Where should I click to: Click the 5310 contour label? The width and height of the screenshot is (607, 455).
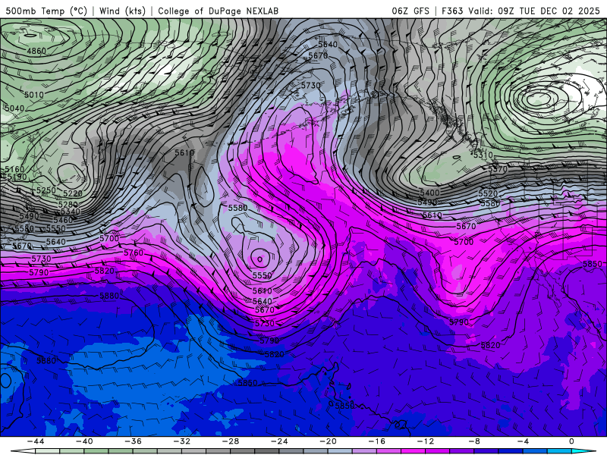[483, 155]
